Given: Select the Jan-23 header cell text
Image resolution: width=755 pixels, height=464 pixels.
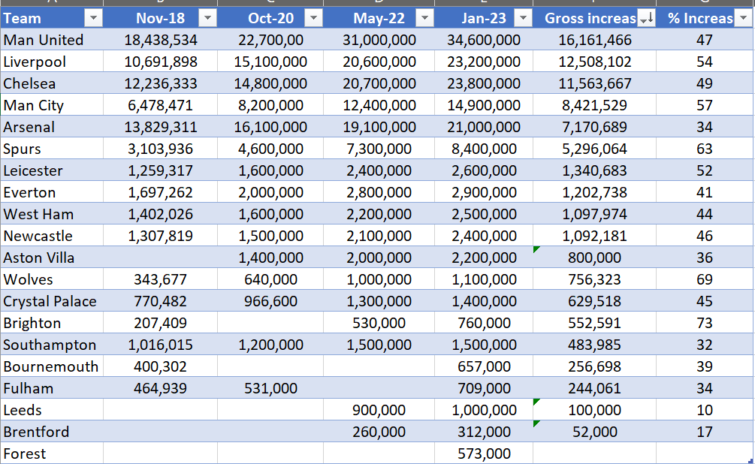Looking at the screenshot, I should pos(484,18).
